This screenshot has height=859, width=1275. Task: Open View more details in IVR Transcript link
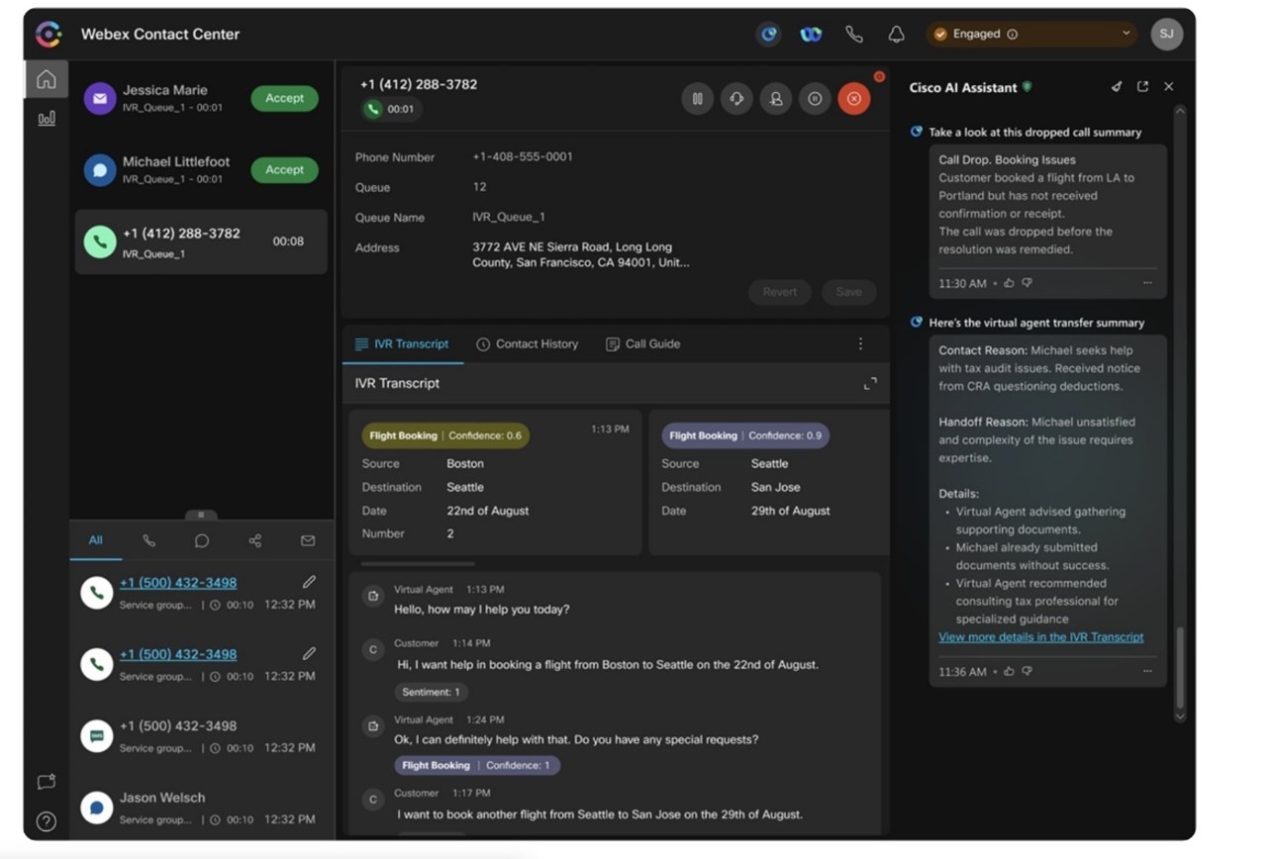(x=1040, y=637)
